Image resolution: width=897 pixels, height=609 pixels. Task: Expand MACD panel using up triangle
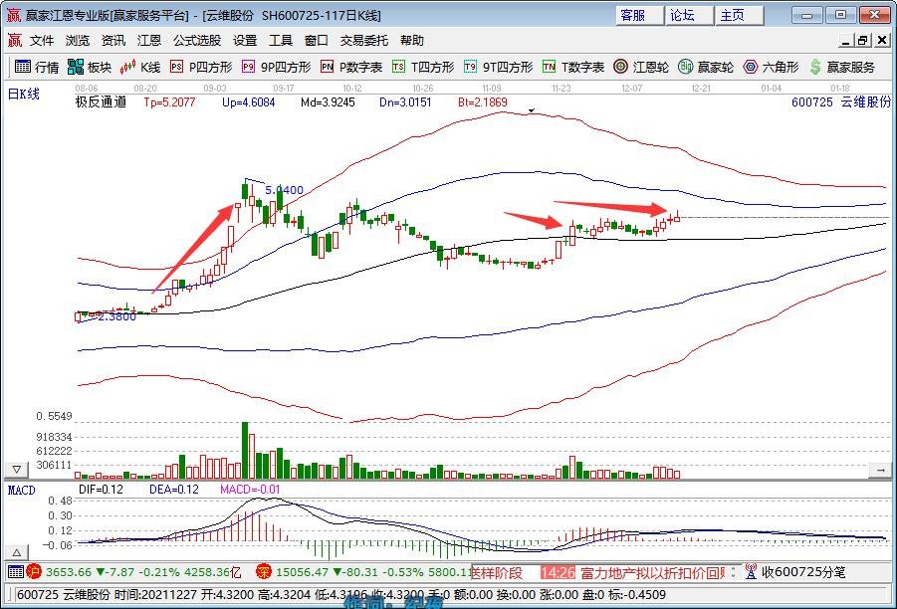[x=16, y=551]
